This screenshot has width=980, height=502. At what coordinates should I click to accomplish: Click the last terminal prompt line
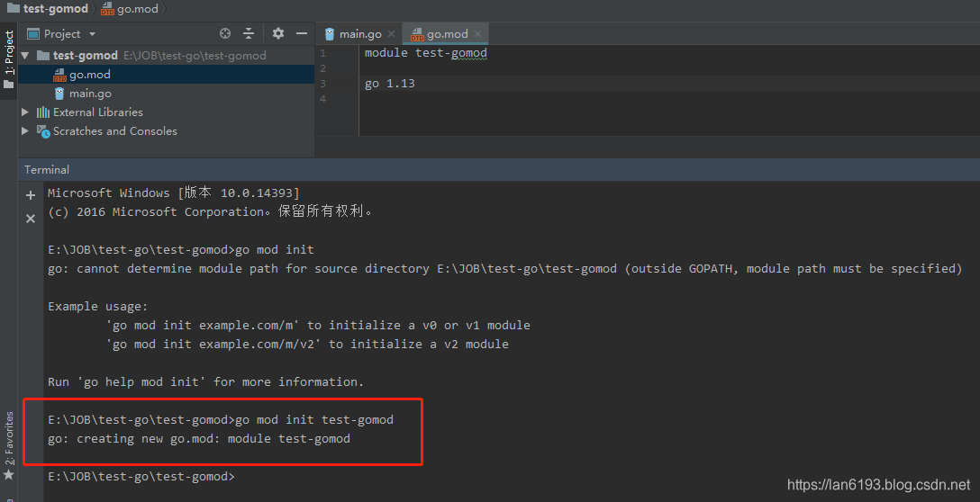(x=141, y=477)
